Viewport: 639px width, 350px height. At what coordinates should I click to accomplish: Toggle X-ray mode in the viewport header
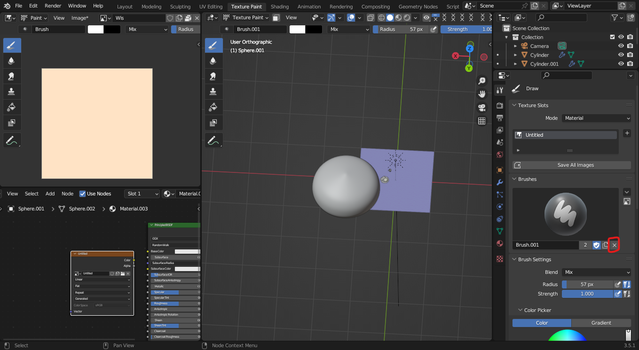point(371,17)
